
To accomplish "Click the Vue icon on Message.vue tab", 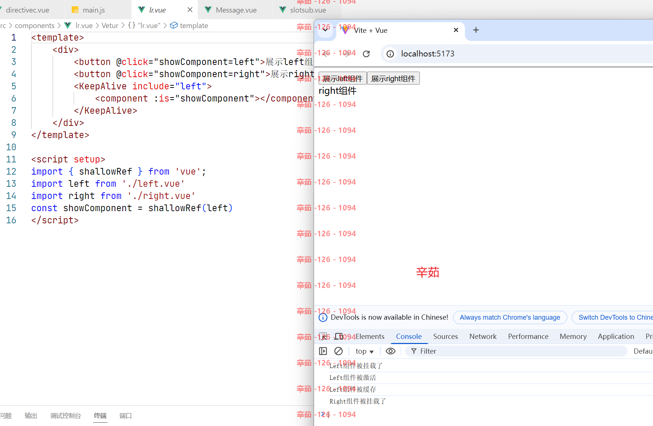I will pyautogui.click(x=208, y=10).
